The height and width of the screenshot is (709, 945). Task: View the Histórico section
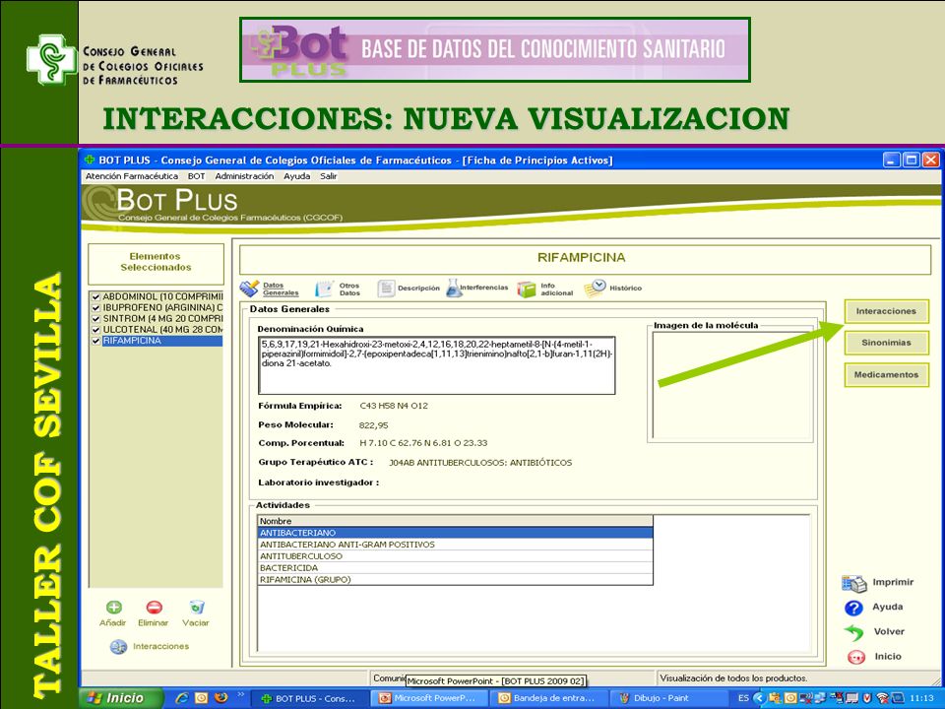pyautogui.click(x=613, y=289)
